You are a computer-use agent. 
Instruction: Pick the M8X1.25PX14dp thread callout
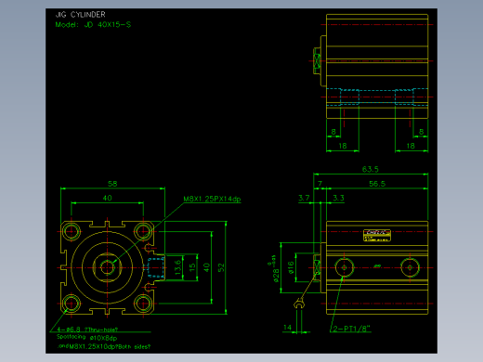tap(212, 199)
